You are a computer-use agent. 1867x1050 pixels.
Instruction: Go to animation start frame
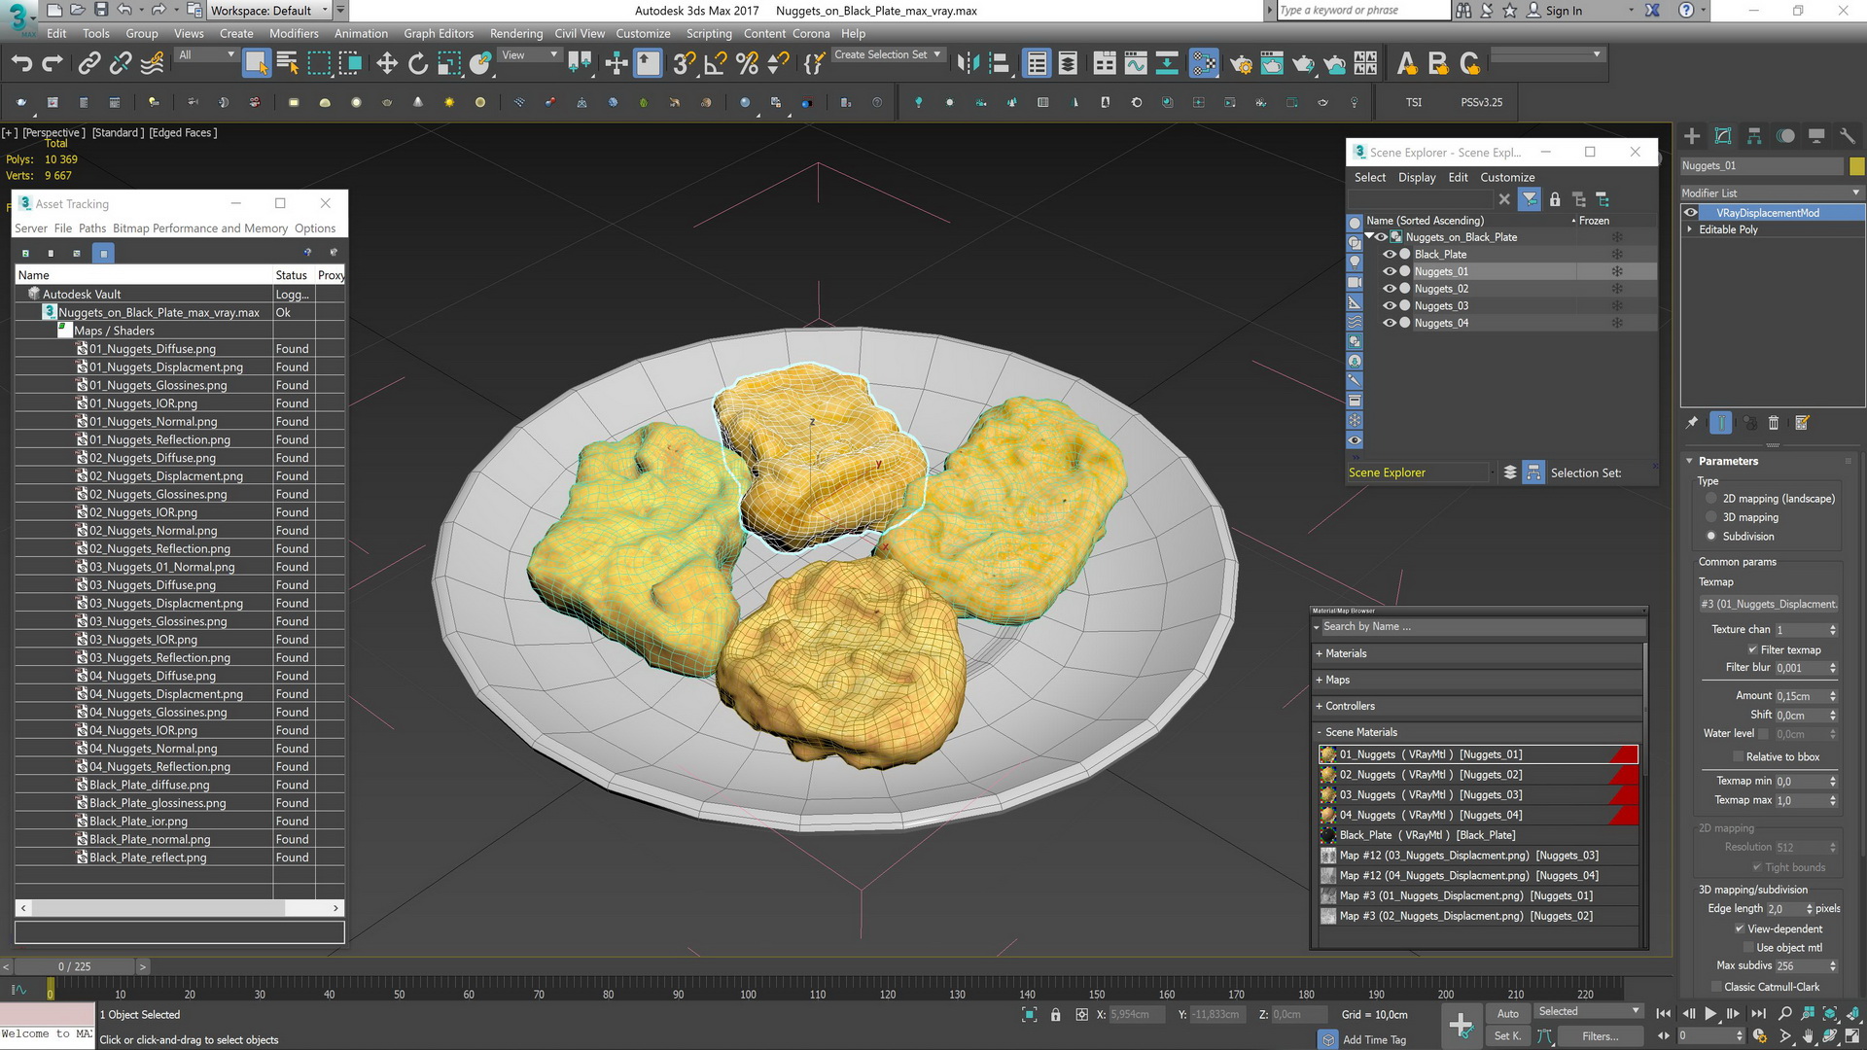(x=1664, y=1014)
